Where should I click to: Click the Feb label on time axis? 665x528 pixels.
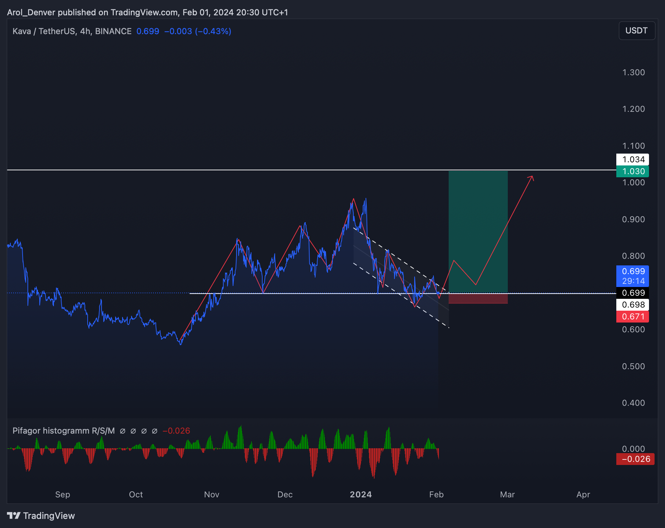click(436, 495)
